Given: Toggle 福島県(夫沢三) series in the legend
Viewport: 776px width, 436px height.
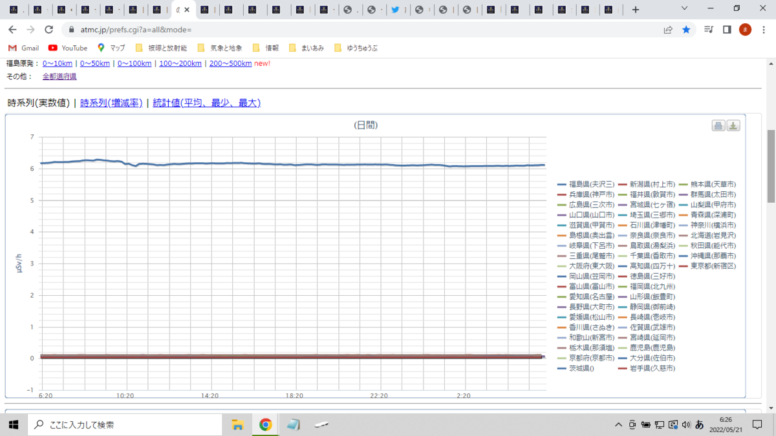Looking at the screenshot, I should (x=586, y=184).
